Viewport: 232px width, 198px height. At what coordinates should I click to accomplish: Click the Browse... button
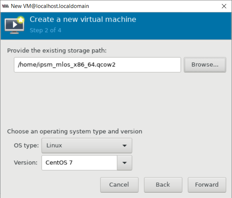point(205,65)
